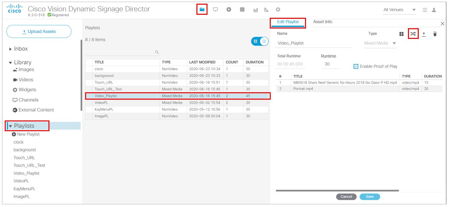Open the All Venues dropdown
Image resolution: width=449 pixels, height=207 pixels.
(x=400, y=10)
